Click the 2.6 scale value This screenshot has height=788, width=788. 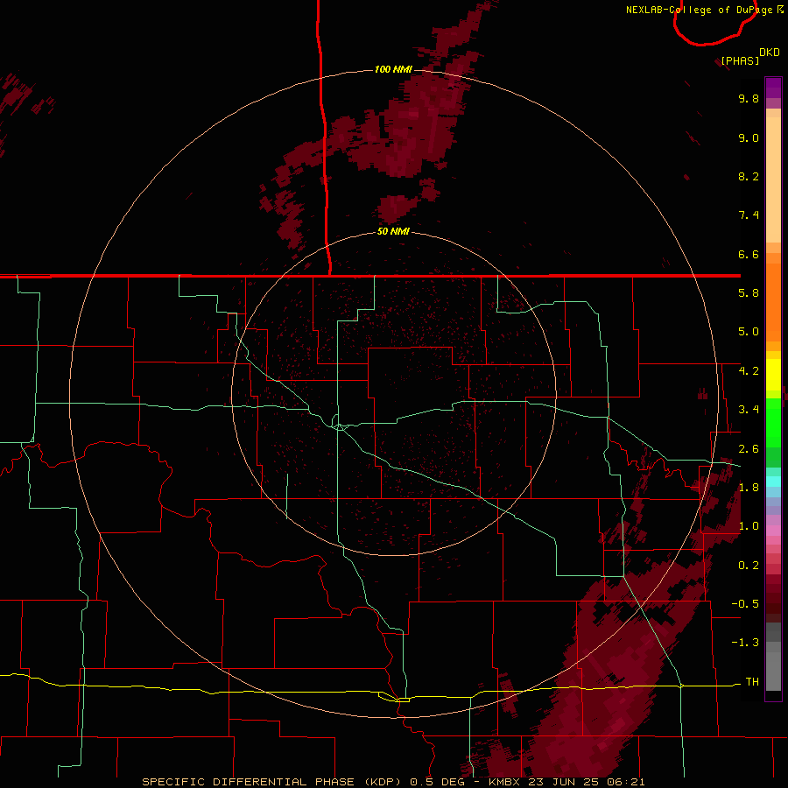[x=749, y=449]
